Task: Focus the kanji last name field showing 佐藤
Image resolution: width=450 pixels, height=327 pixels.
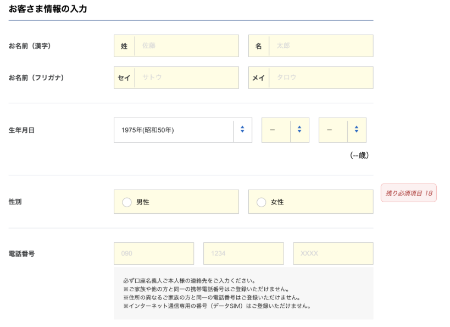Action: [x=186, y=46]
